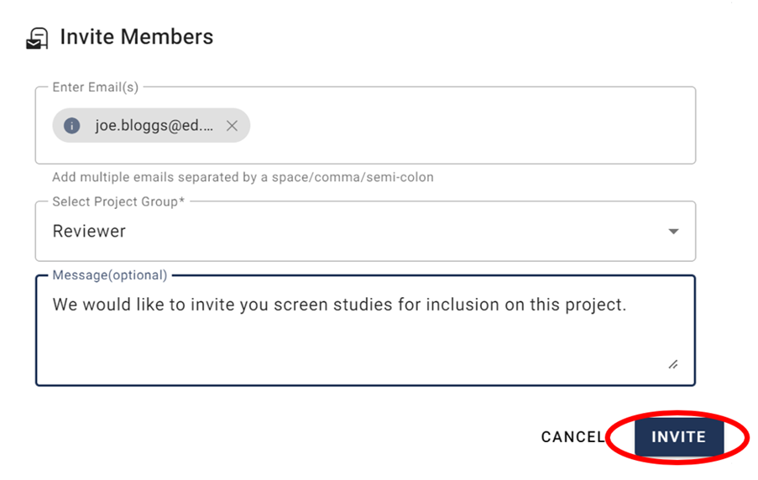Open the Select Project Group dropdown
The image size is (758, 480).
click(365, 232)
